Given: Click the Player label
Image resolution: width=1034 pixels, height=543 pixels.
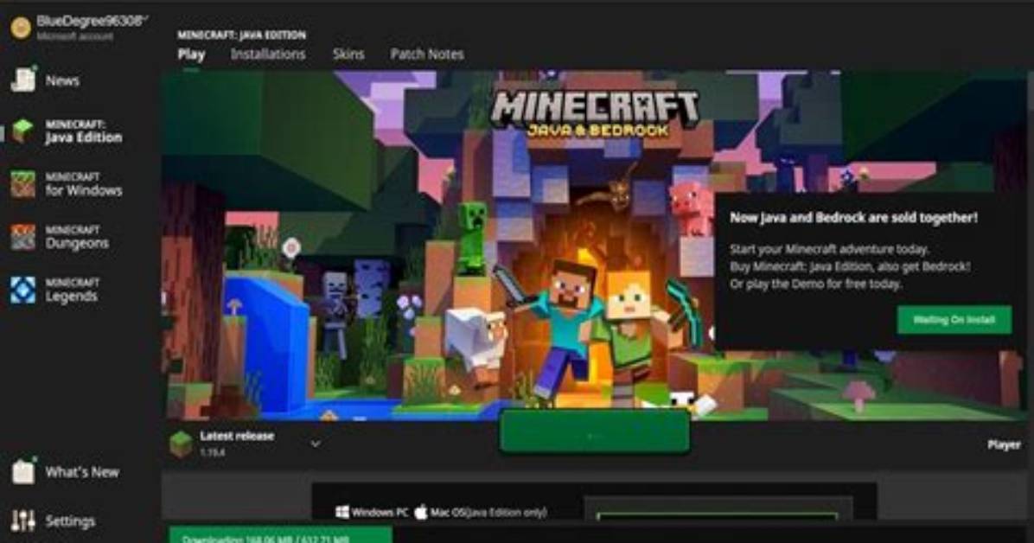Looking at the screenshot, I should 1005,444.
